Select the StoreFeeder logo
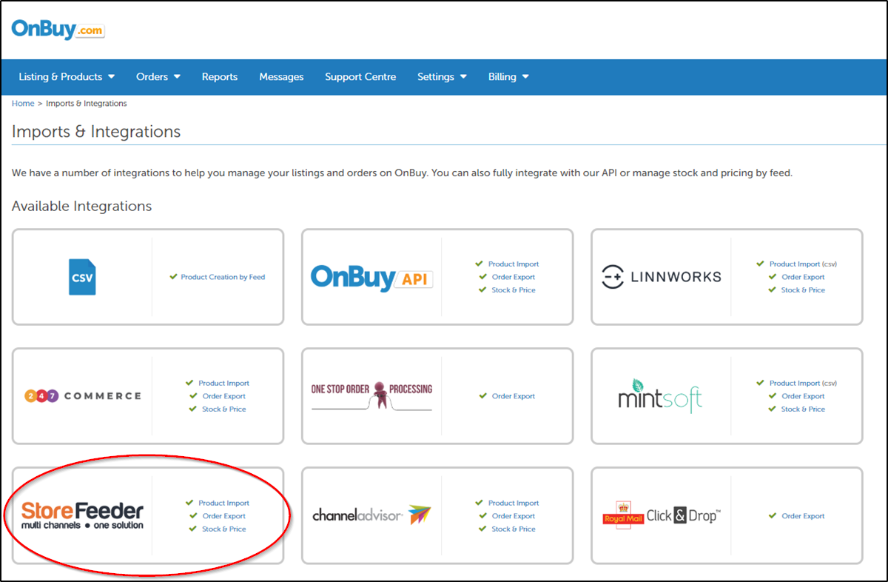Image resolution: width=888 pixels, height=582 pixels. click(82, 515)
